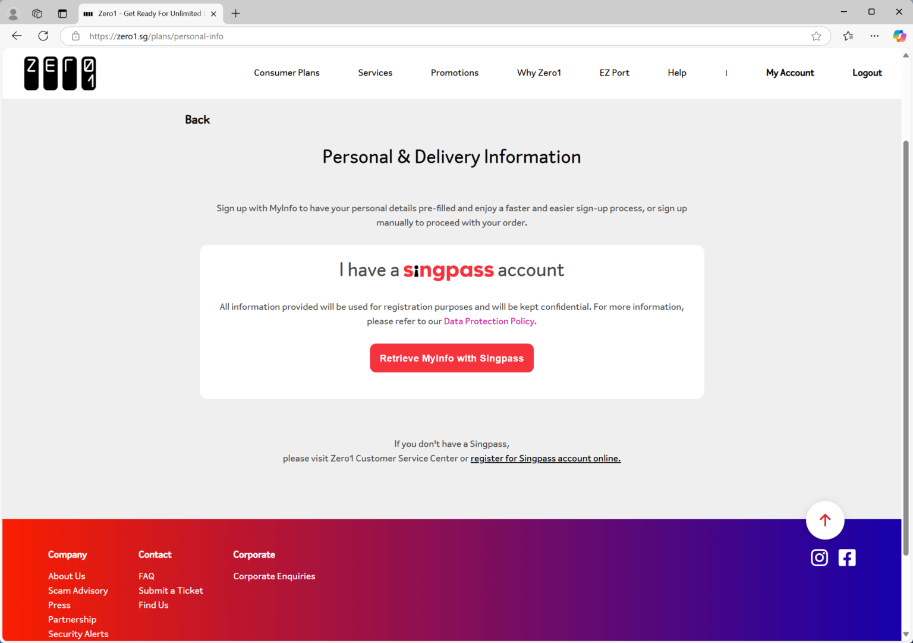
Task: Add the page to favorites with the star
Action: pyautogui.click(x=816, y=36)
